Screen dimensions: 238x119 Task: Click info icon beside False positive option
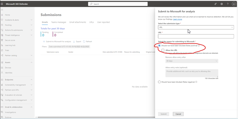point(199,46)
